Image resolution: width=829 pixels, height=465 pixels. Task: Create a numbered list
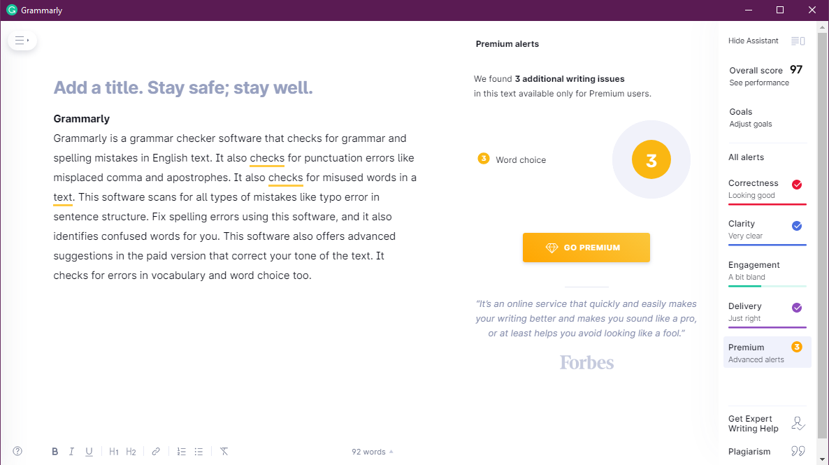(x=182, y=452)
